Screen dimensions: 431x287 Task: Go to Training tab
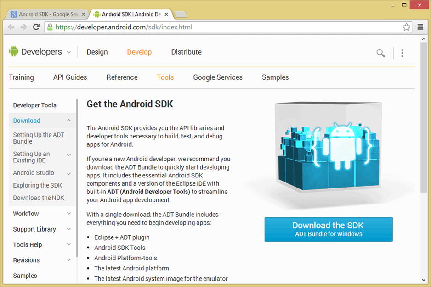21,77
